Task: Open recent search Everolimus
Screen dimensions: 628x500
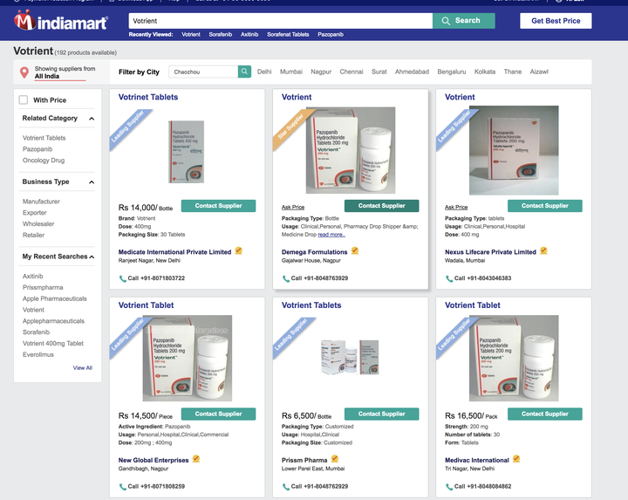Action: pos(38,354)
